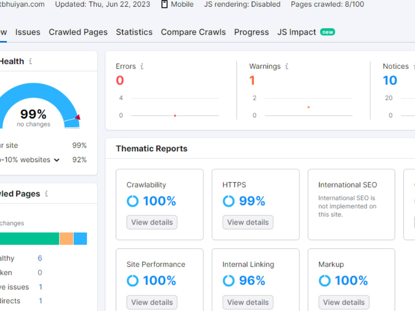Viewport: 415px width, 311px height.
Task: Click the Warnings info icon
Action: tap(287, 66)
